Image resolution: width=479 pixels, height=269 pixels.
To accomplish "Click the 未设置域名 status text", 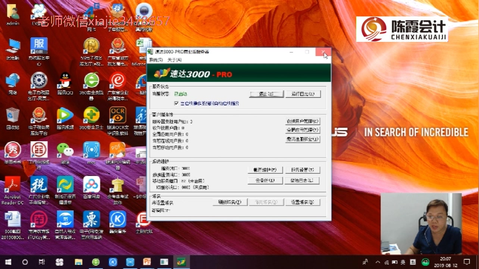I will click(163, 203).
